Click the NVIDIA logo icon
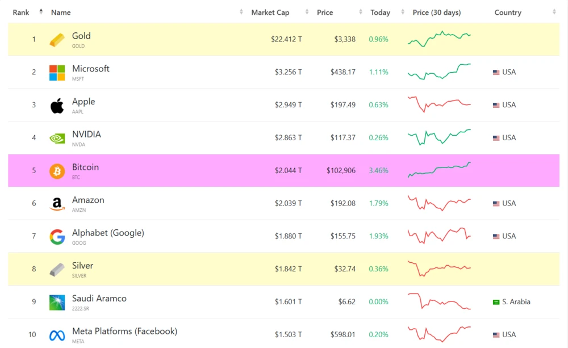568x348 pixels. tap(57, 138)
